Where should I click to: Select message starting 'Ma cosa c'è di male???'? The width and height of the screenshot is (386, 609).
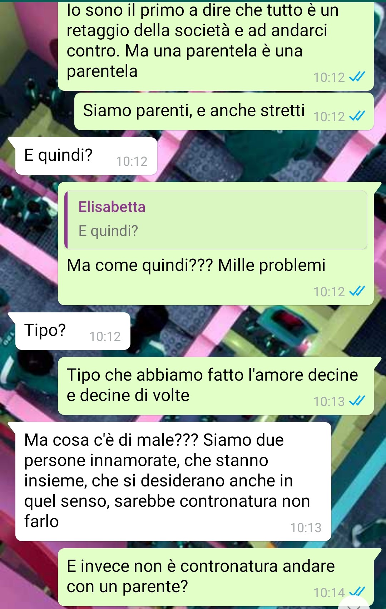173,481
